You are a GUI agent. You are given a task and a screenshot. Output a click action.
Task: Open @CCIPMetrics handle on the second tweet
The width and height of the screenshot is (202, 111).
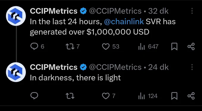click(115, 67)
